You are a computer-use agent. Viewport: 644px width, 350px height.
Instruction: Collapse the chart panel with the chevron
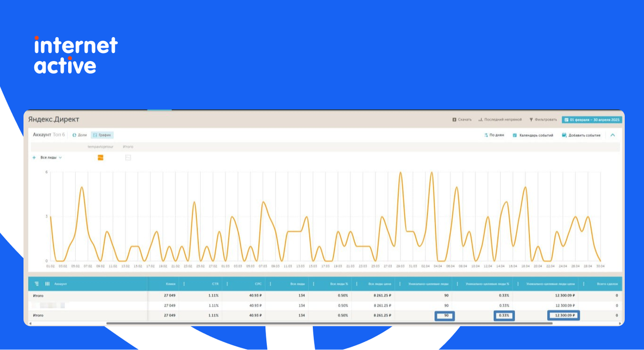(x=613, y=135)
